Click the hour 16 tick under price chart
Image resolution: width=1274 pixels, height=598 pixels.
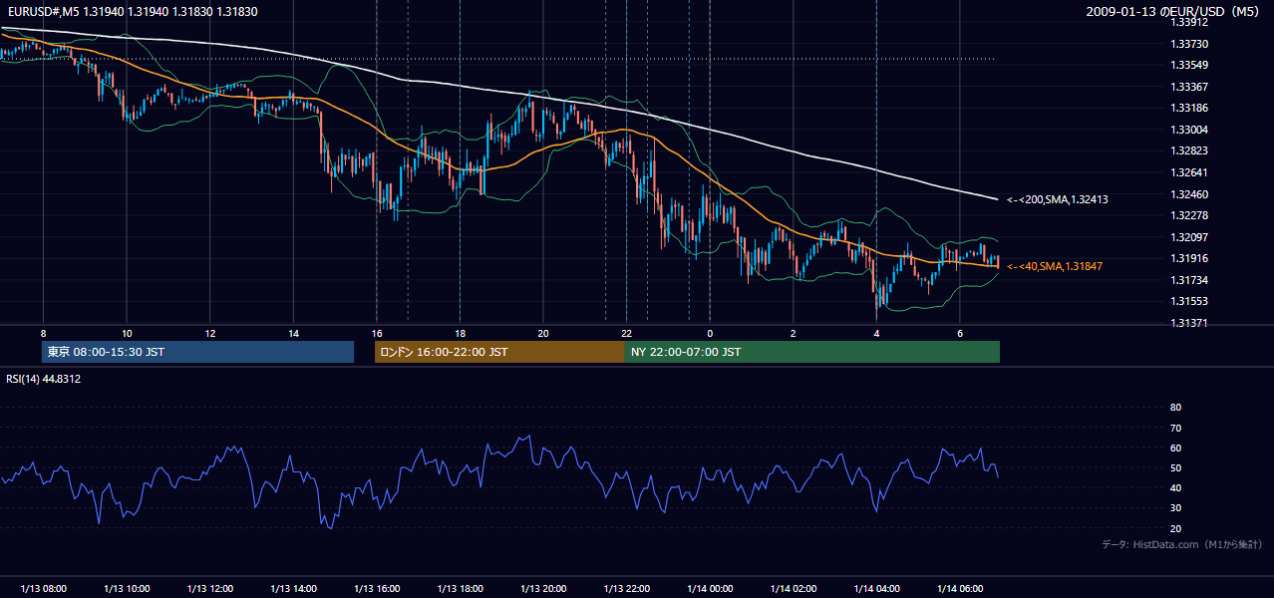coord(376,333)
